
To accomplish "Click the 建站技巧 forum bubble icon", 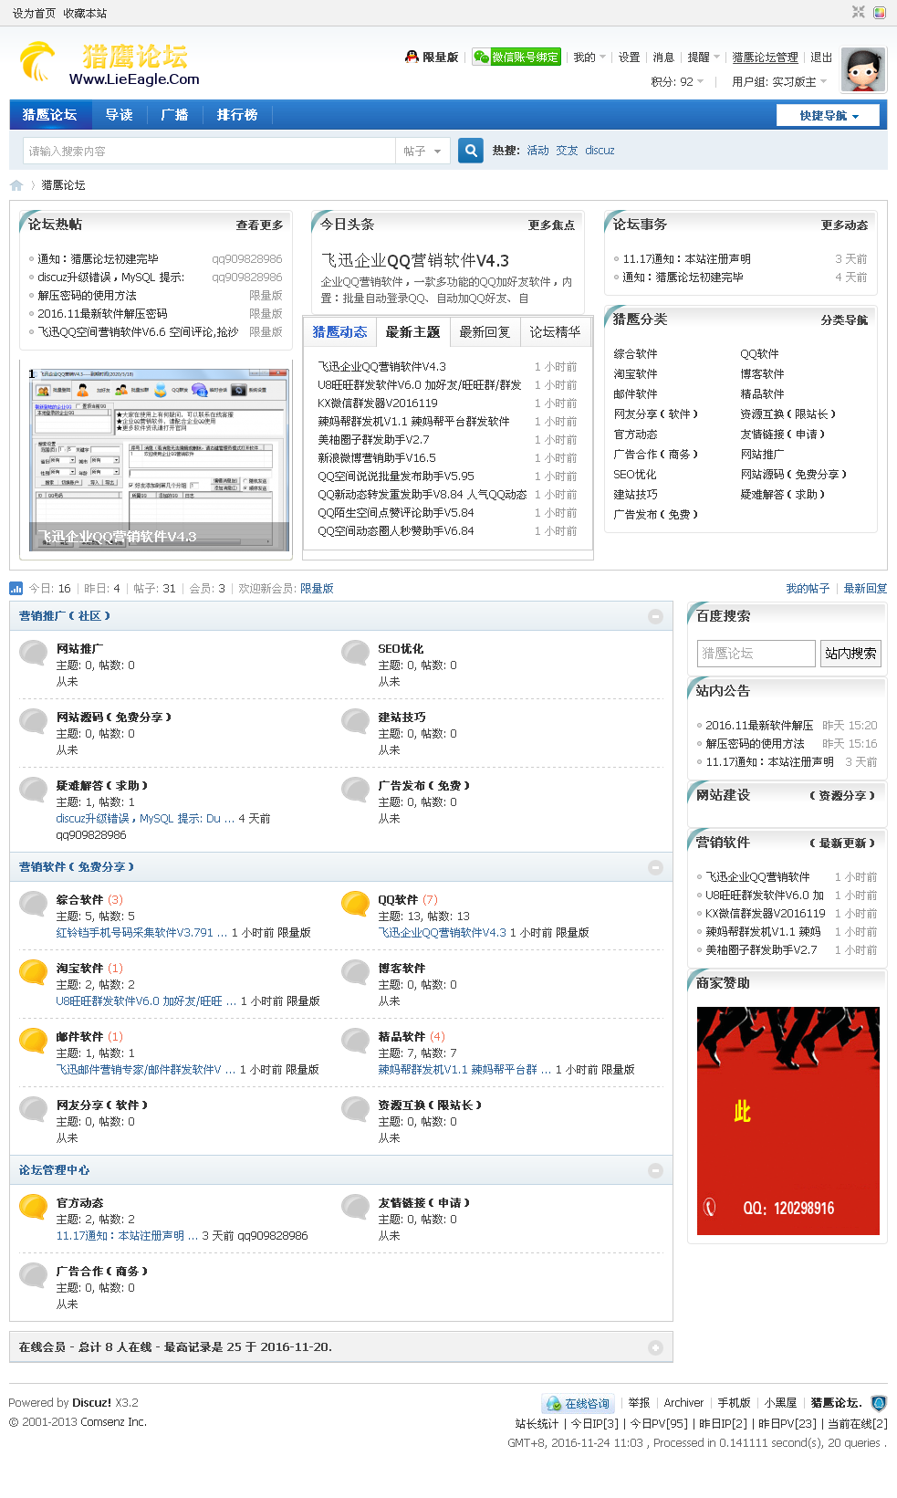I will tap(355, 720).
